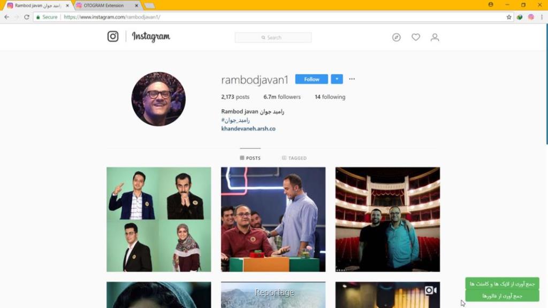Close the OTOGRAM Extension tab
Image resolution: width=548 pixels, height=308 pixels.
[136, 5]
